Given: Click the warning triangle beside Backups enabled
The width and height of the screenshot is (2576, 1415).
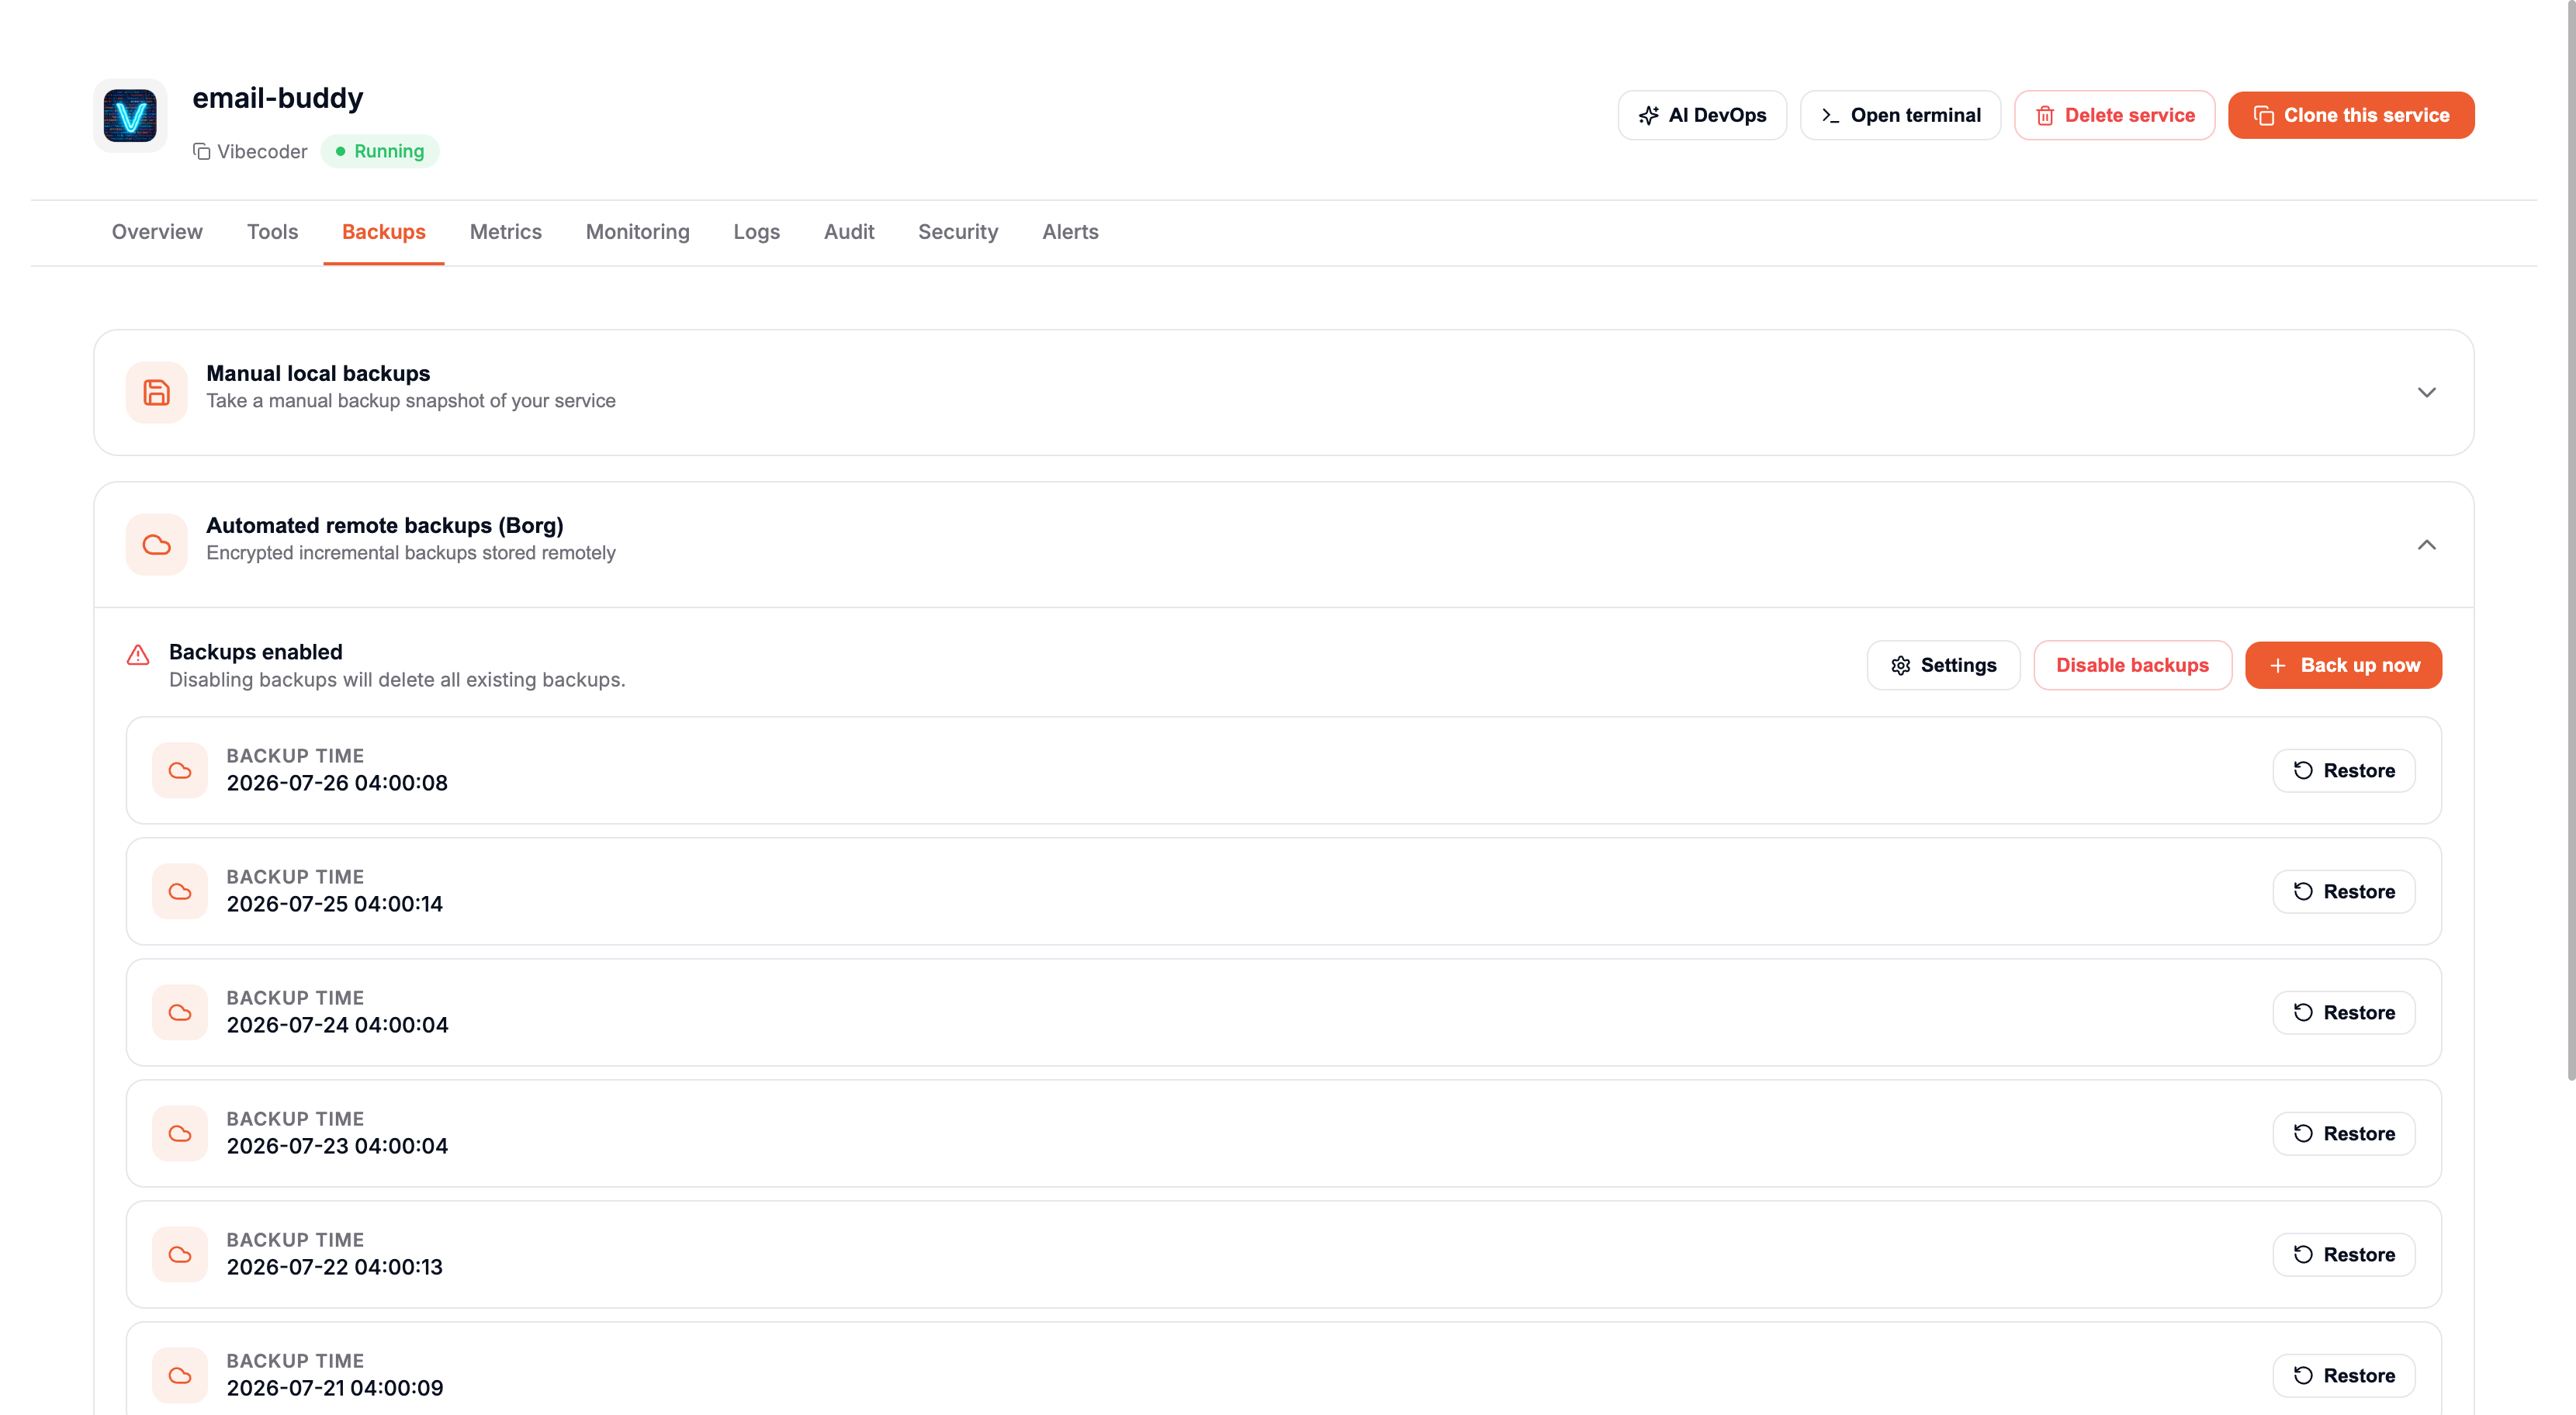Looking at the screenshot, I should coord(138,655).
